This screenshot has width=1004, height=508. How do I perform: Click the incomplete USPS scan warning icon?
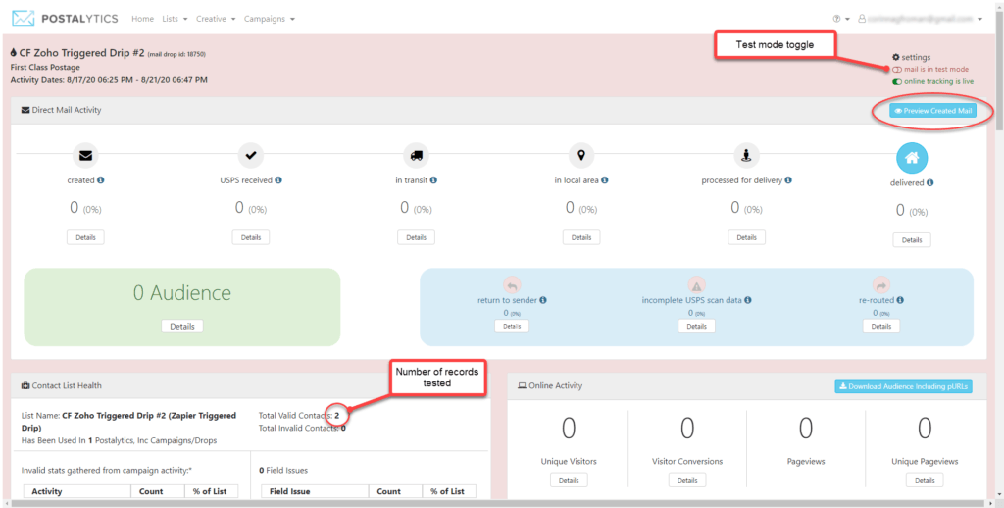pyautogui.click(x=696, y=285)
